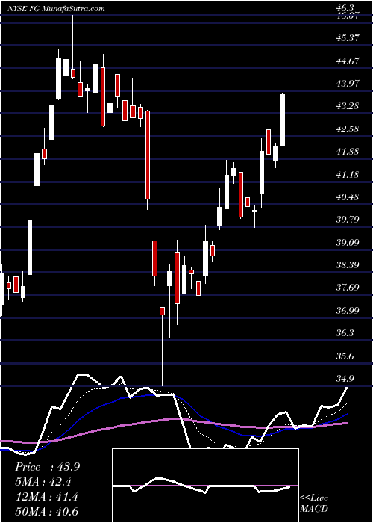Viewport: 373px width, 523px height.
Task: Click the 45.37 price axis label
Action: pos(348,38)
